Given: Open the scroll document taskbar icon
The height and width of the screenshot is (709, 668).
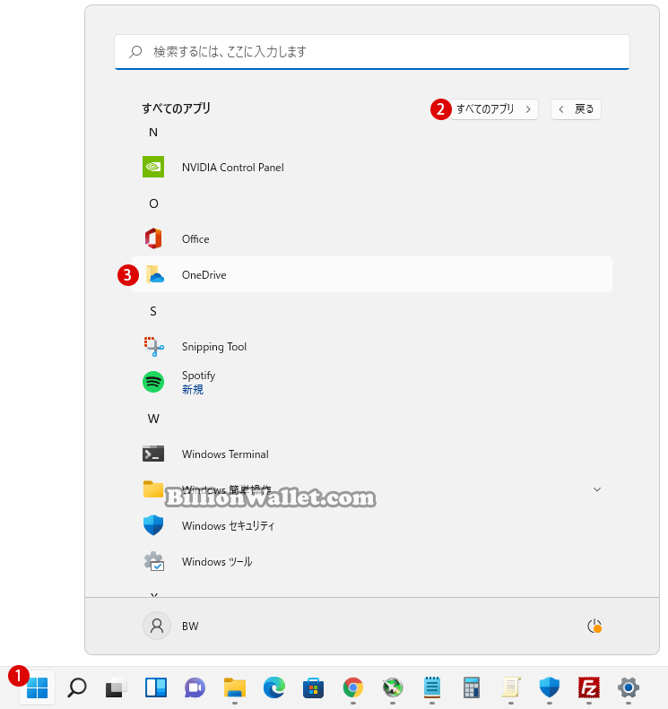Looking at the screenshot, I should click(x=510, y=687).
